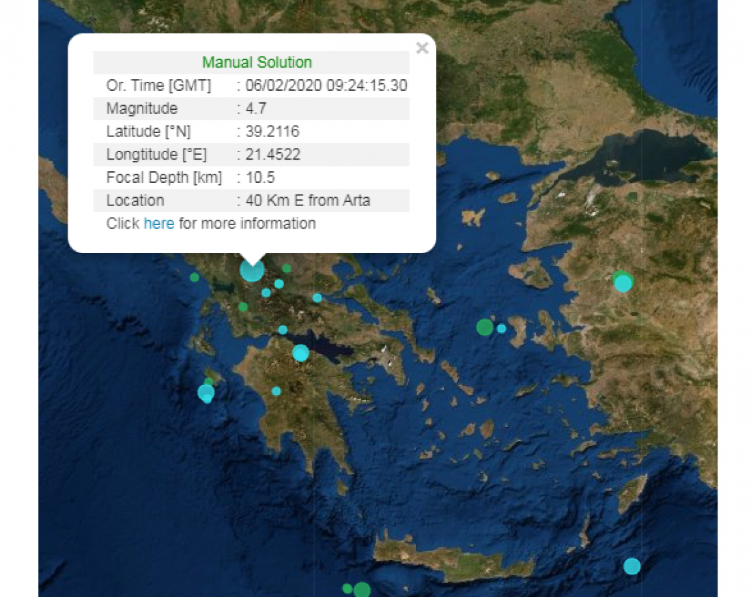Click the cyan marker southeast of Crete
751x597 pixels.
point(632,566)
